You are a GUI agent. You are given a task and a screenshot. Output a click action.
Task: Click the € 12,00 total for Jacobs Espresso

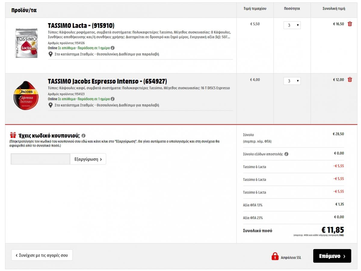click(x=338, y=80)
